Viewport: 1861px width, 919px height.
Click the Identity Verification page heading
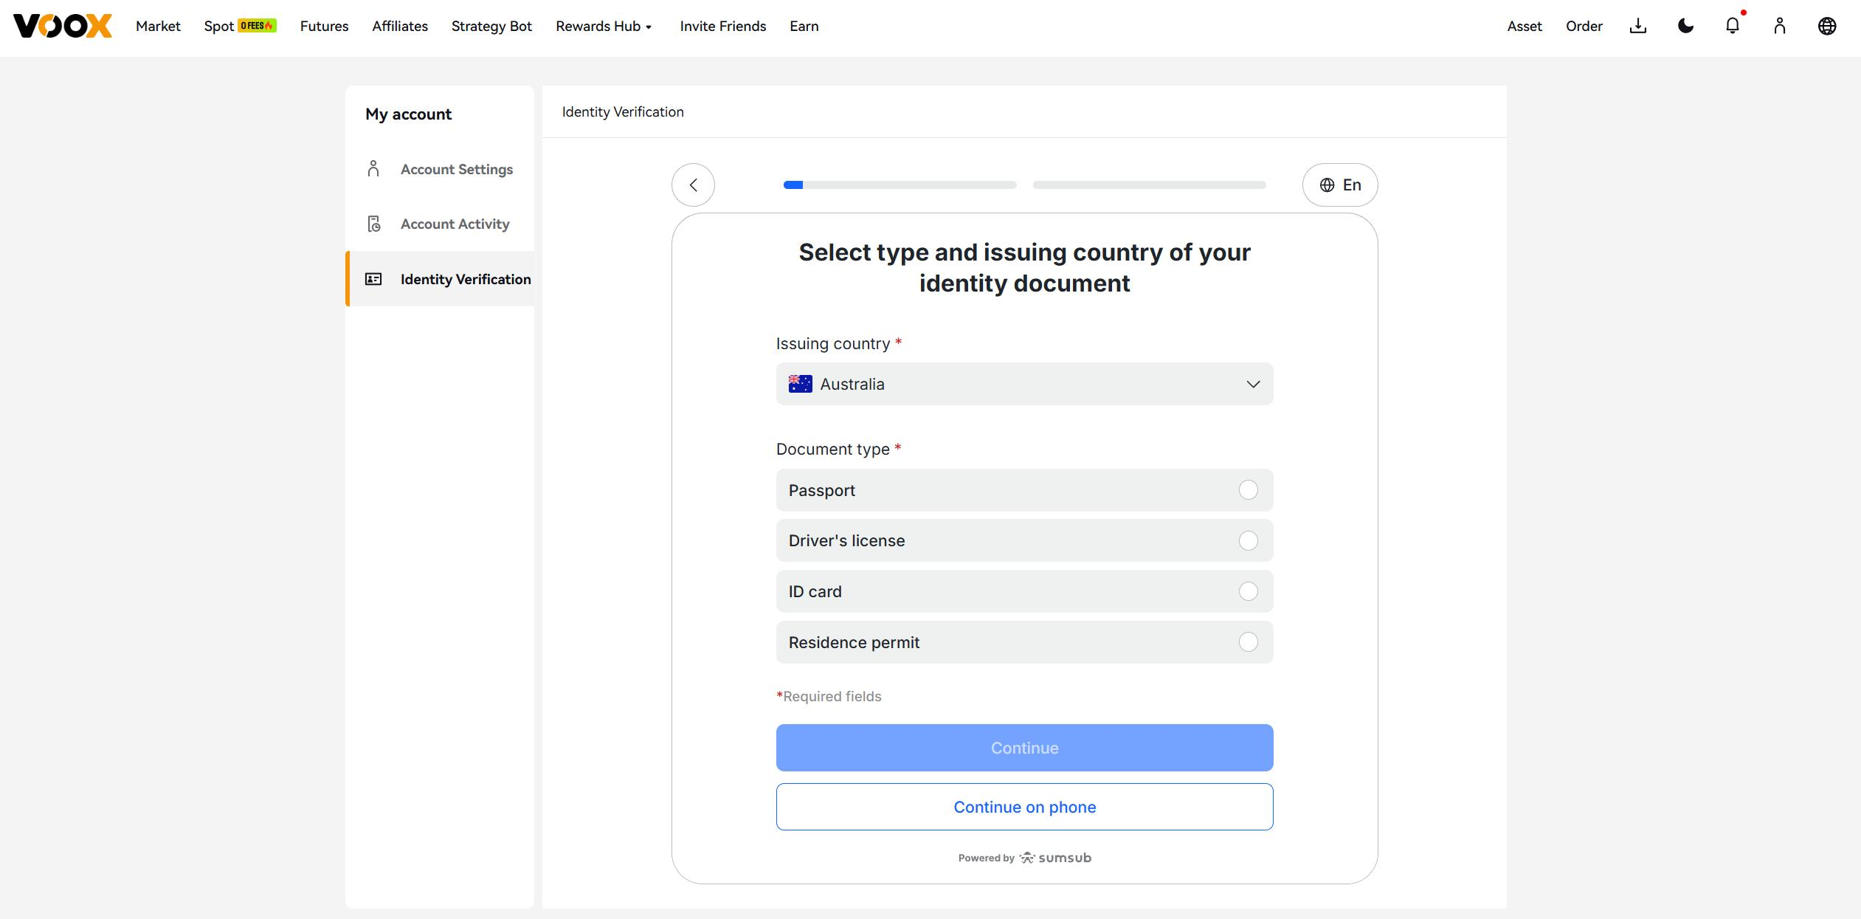(x=623, y=111)
